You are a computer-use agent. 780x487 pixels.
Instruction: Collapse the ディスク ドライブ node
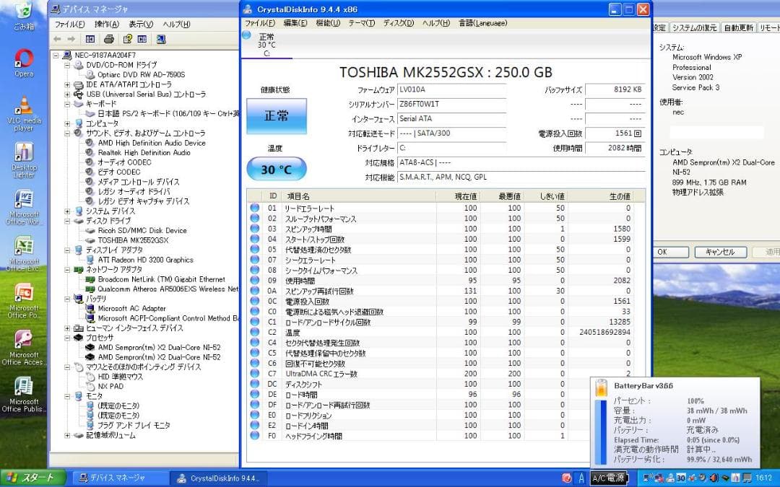click(x=67, y=221)
